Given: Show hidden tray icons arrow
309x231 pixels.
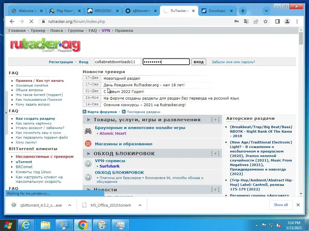Looking at the screenshot, I should pyautogui.click(x=256, y=225).
